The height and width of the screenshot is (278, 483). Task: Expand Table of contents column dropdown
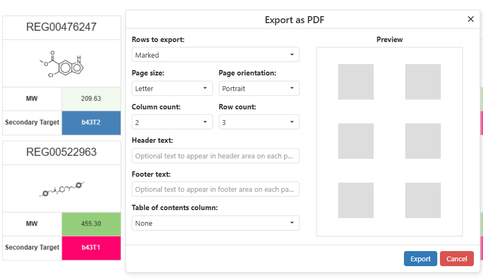[x=215, y=223]
